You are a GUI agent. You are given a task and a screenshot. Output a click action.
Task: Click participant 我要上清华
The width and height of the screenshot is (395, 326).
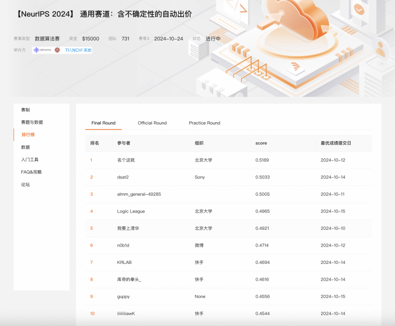click(x=128, y=228)
